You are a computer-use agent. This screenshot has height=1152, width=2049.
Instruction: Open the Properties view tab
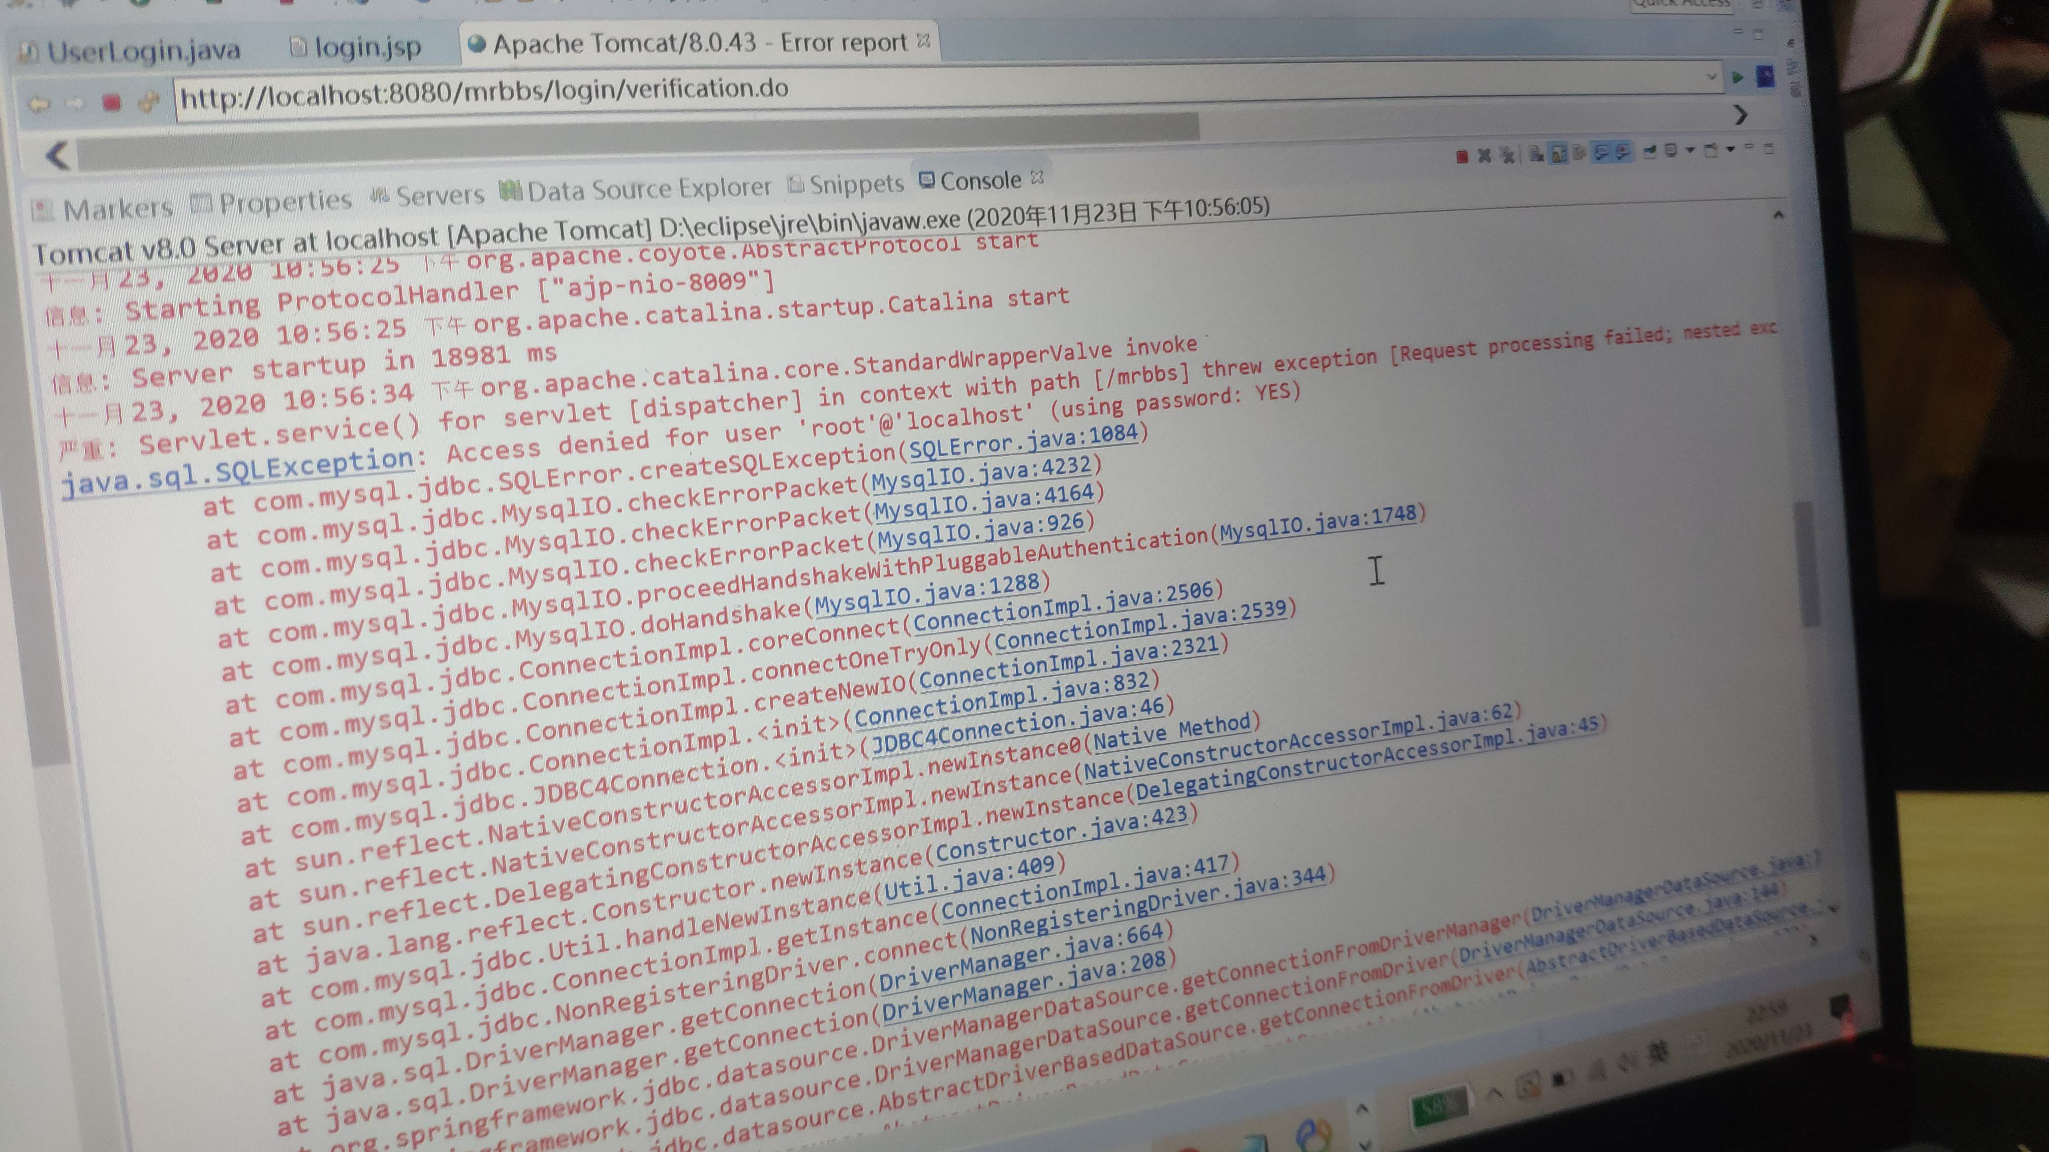(x=272, y=202)
